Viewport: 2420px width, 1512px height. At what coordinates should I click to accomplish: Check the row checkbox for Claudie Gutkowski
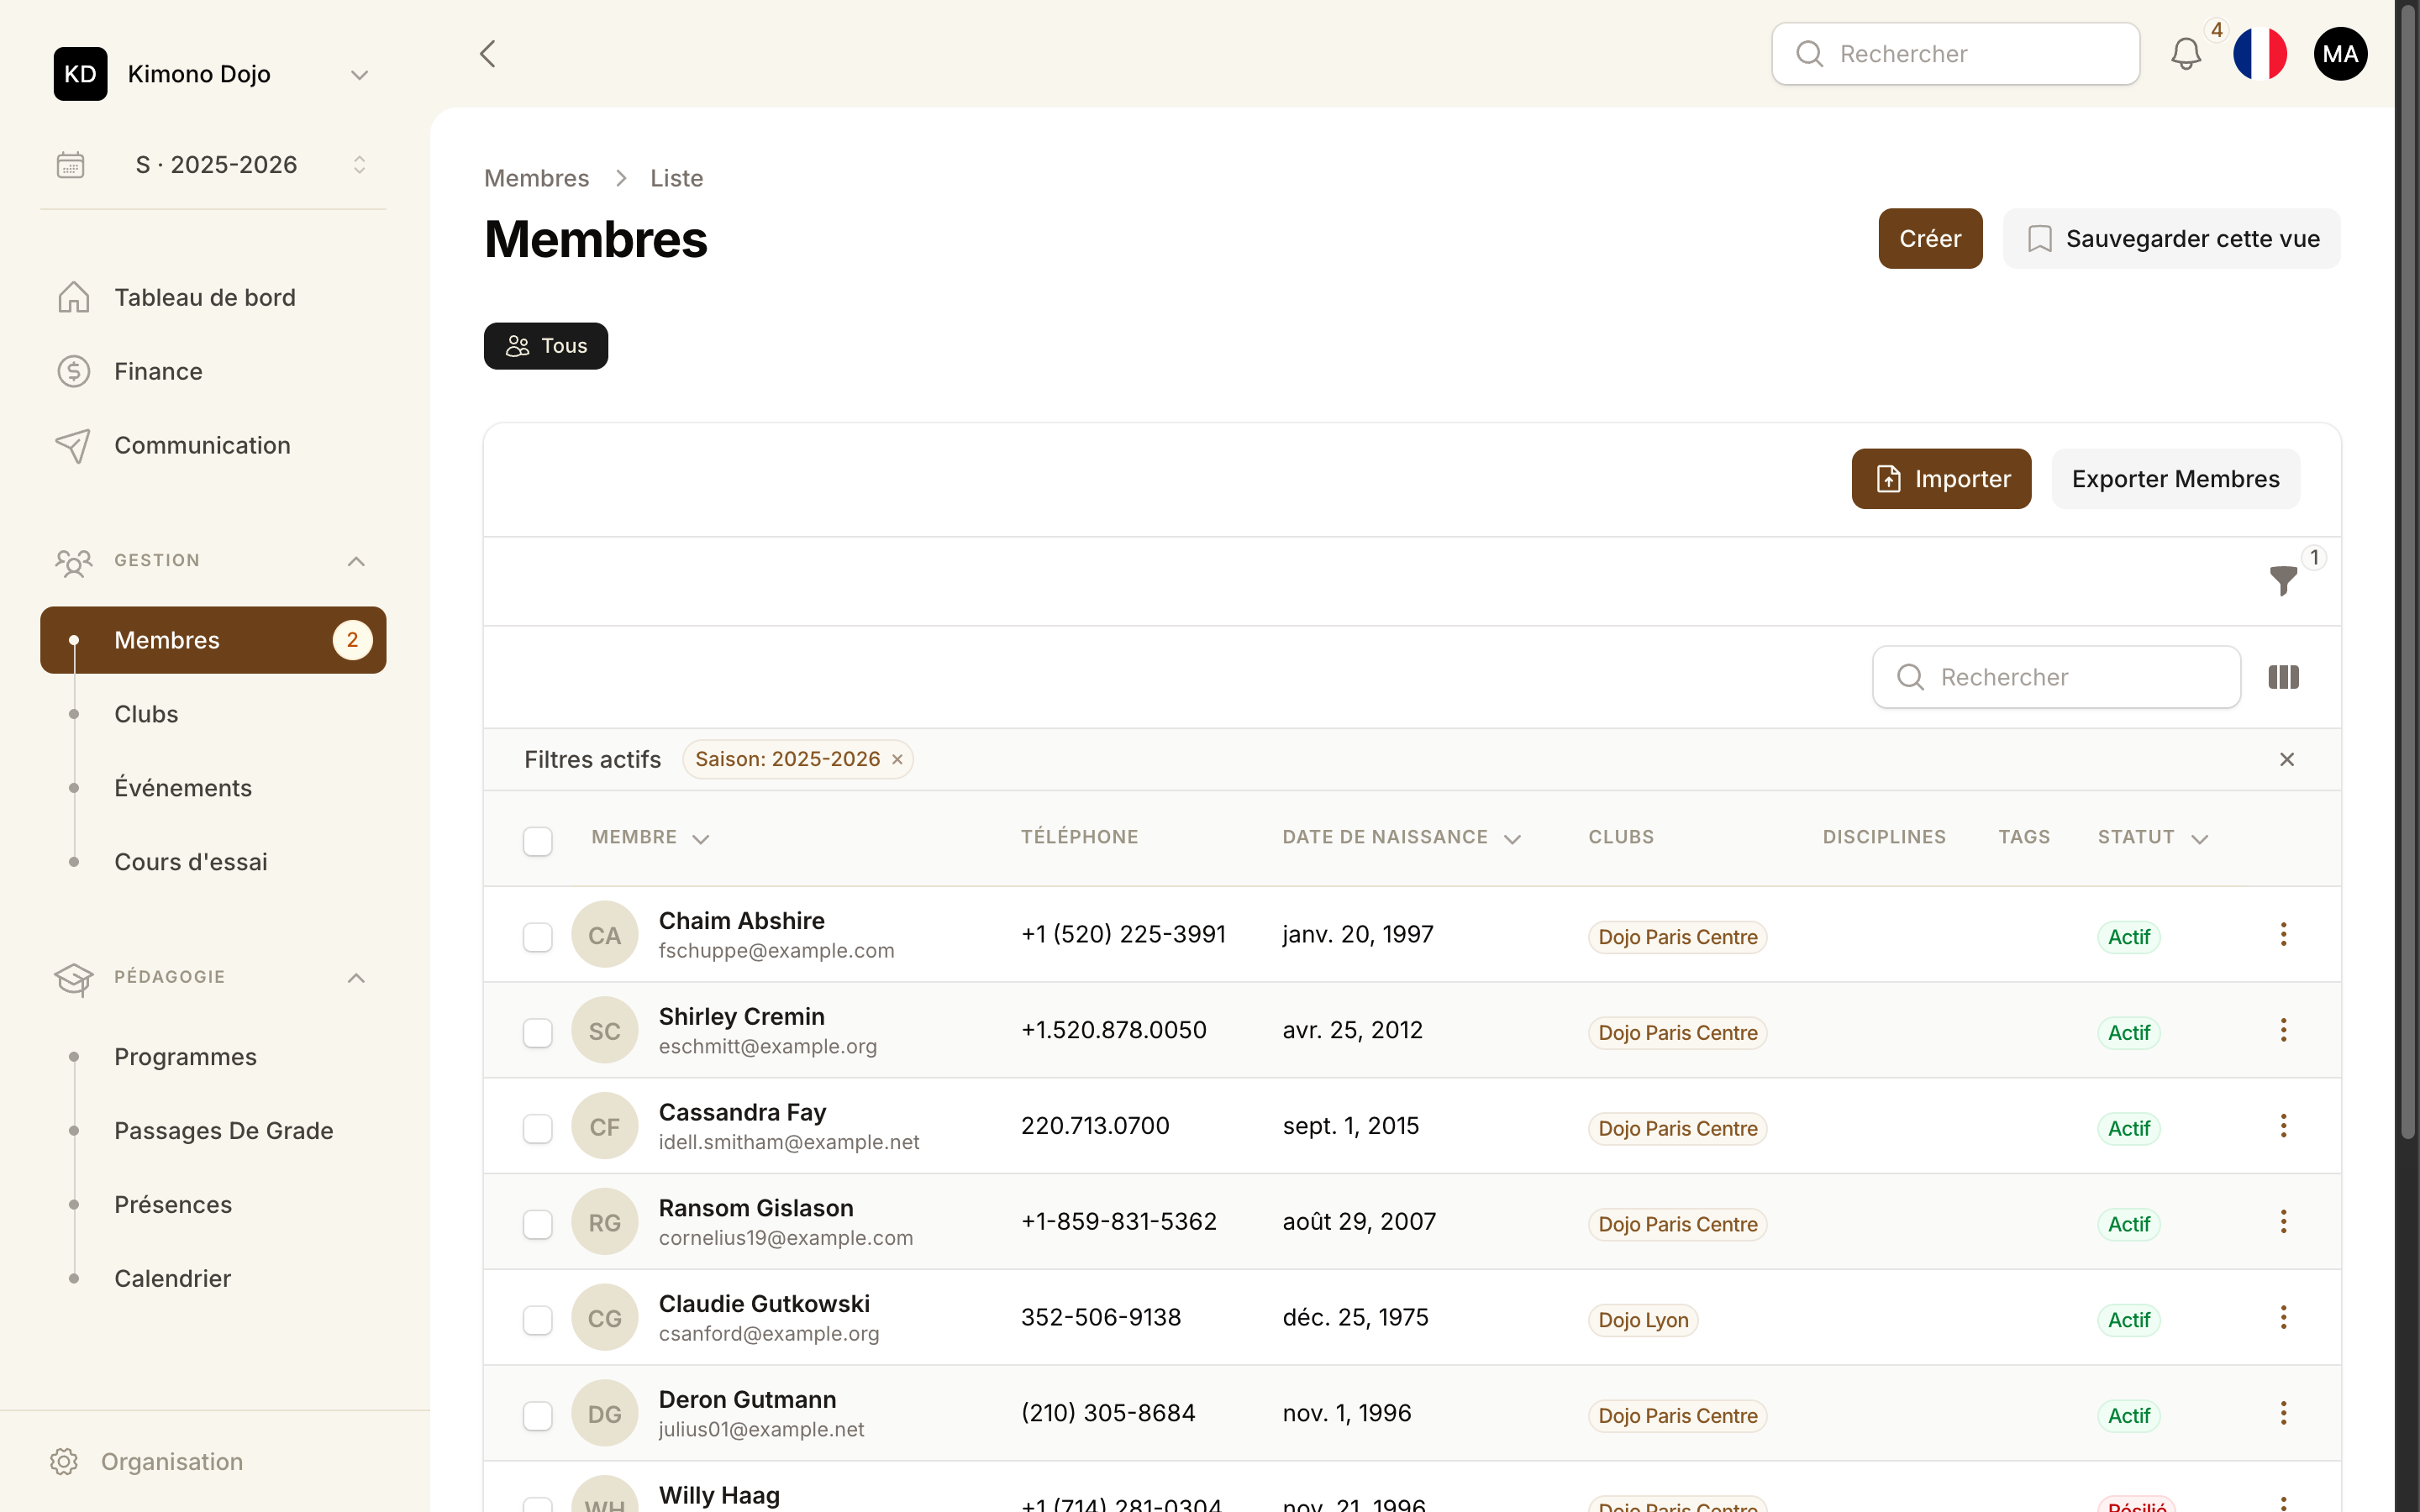coord(537,1320)
